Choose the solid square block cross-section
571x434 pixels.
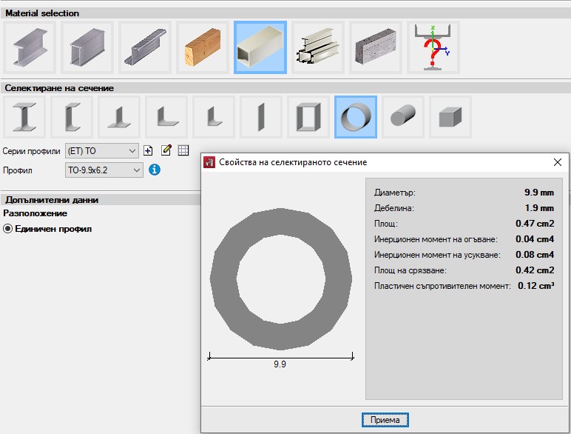click(450, 117)
